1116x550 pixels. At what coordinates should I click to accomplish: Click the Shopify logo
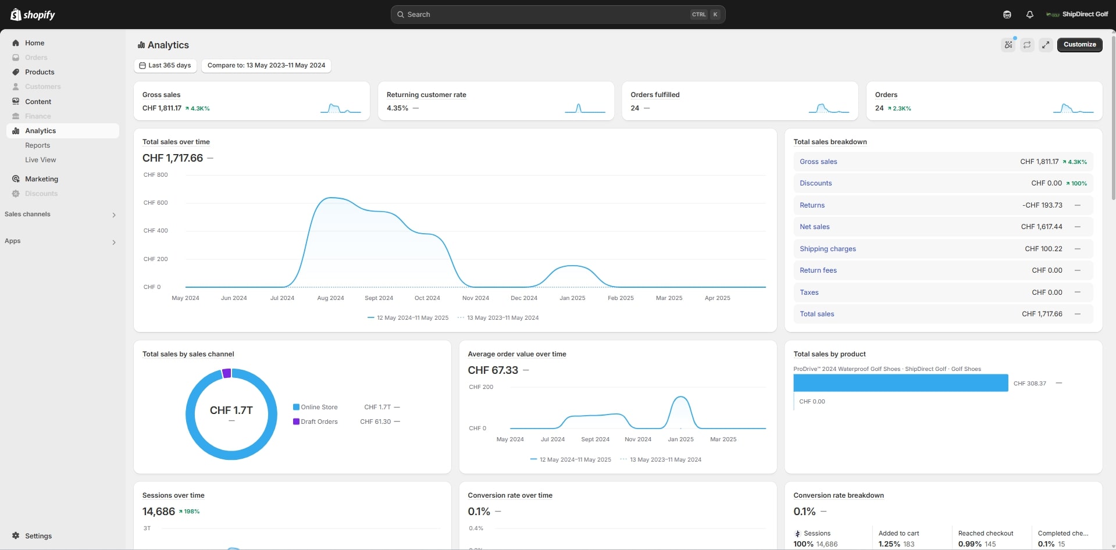pyautogui.click(x=33, y=15)
